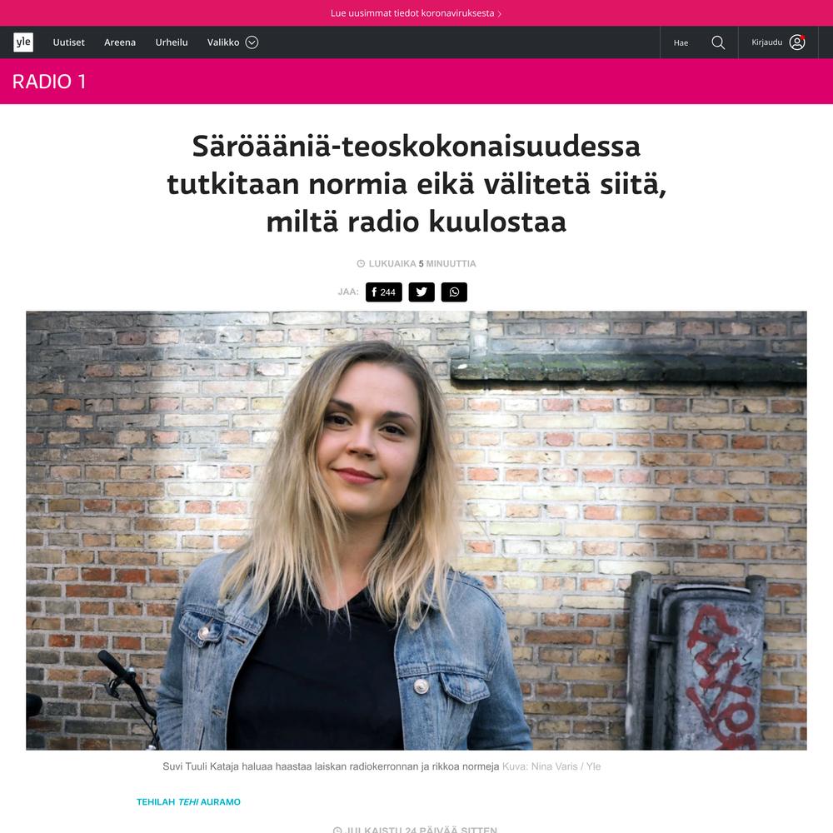The width and height of the screenshot is (833, 833).
Task: Open the photo of Suvi Tuuli Kataja
Action: pyautogui.click(x=416, y=531)
